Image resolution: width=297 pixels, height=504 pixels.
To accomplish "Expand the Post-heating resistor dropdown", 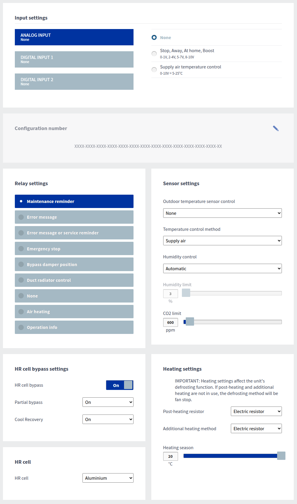I will pyautogui.click(x=256, y=411).
